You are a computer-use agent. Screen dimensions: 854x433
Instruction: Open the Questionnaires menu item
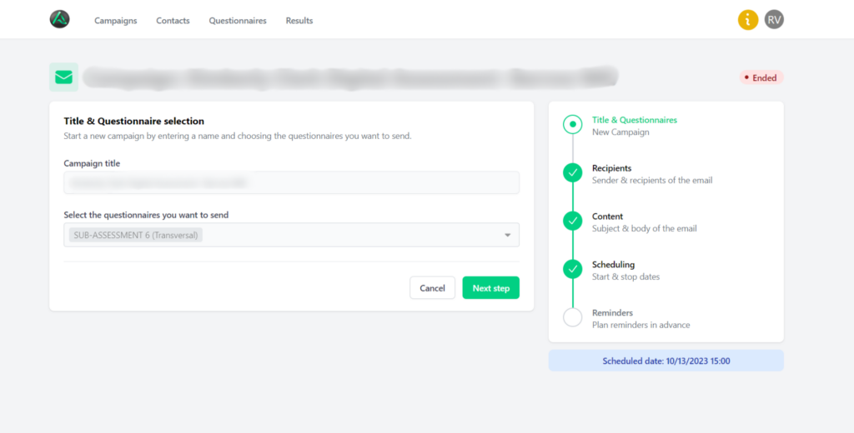click(x=238, y=21)
